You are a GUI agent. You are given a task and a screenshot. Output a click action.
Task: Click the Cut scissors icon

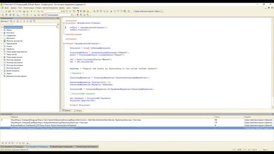tap(13, 12)
